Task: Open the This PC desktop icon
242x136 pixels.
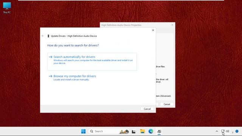Action: pyautogui.click(x=7, y=8)
